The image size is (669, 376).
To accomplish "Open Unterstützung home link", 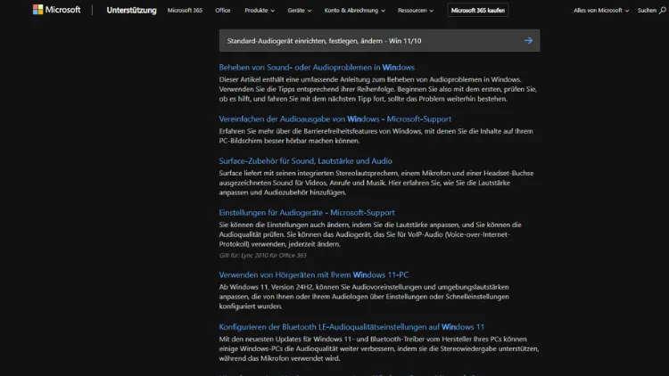I will tap(131, 10).
